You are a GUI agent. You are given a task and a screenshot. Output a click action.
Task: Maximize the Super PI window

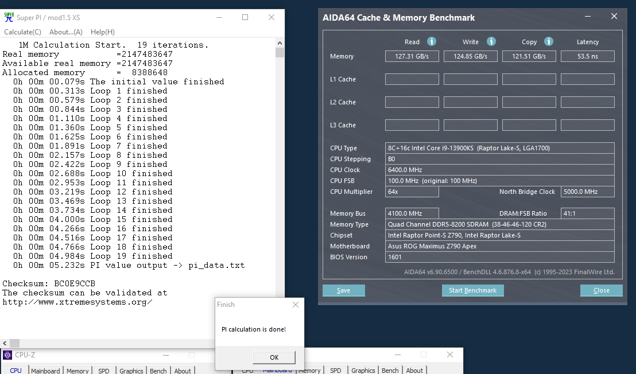coord(245,17)
